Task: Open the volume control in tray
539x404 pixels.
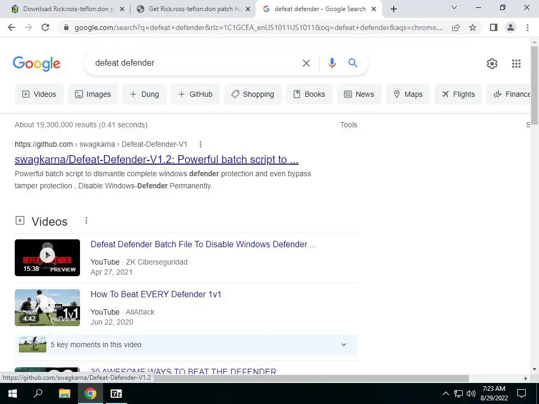Action: pyautogui.click(x=471, y=393)
